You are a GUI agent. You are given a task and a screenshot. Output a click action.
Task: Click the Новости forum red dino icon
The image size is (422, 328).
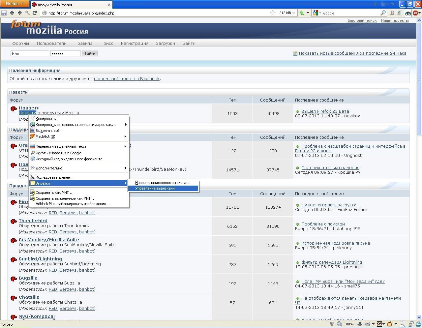click(14, 109)
